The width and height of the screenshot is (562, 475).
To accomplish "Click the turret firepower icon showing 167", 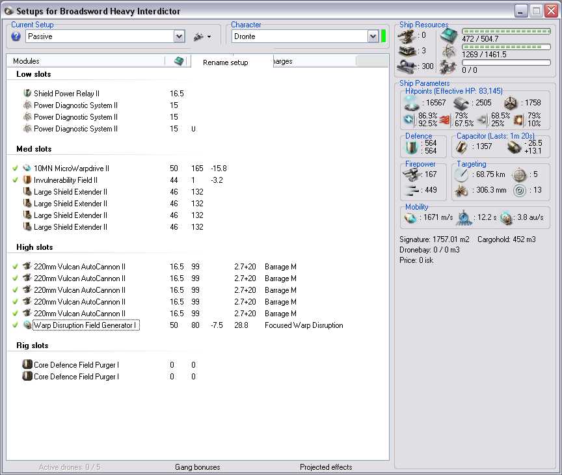I will [412, 174].
